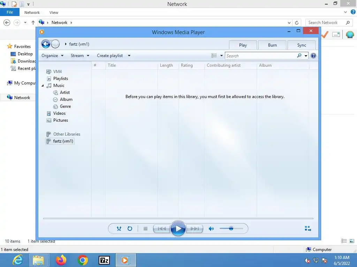Mute the Media Player volume
Viewport: 357px width, 267px height.
(211, 229)
